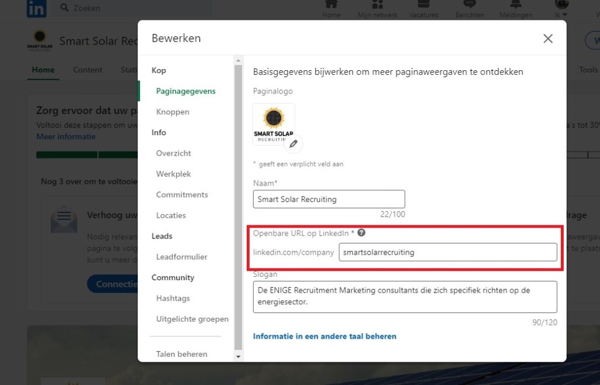Click help icon next to Openbare URL
The image size is (600, 385).
[362, 233]
